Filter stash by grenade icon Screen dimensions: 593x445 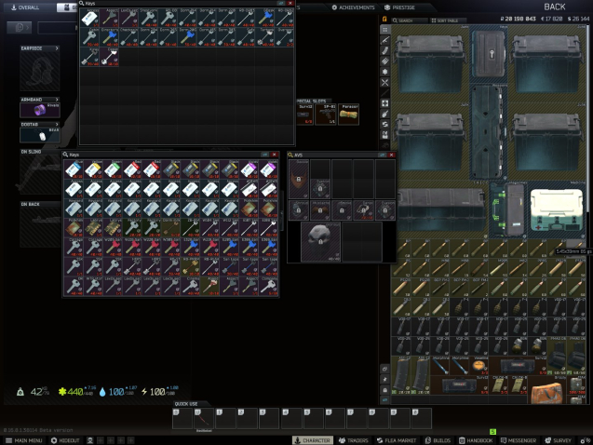pos(385,114)
